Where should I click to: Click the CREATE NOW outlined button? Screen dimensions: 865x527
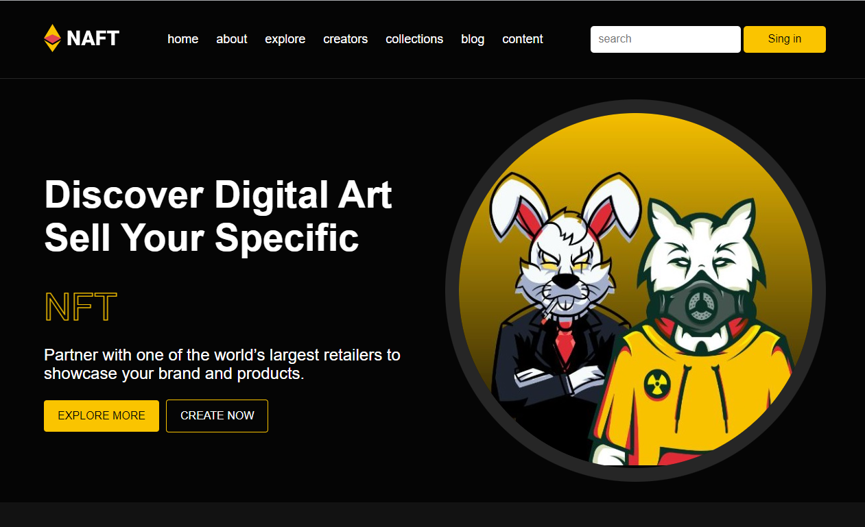coord(217,416)
